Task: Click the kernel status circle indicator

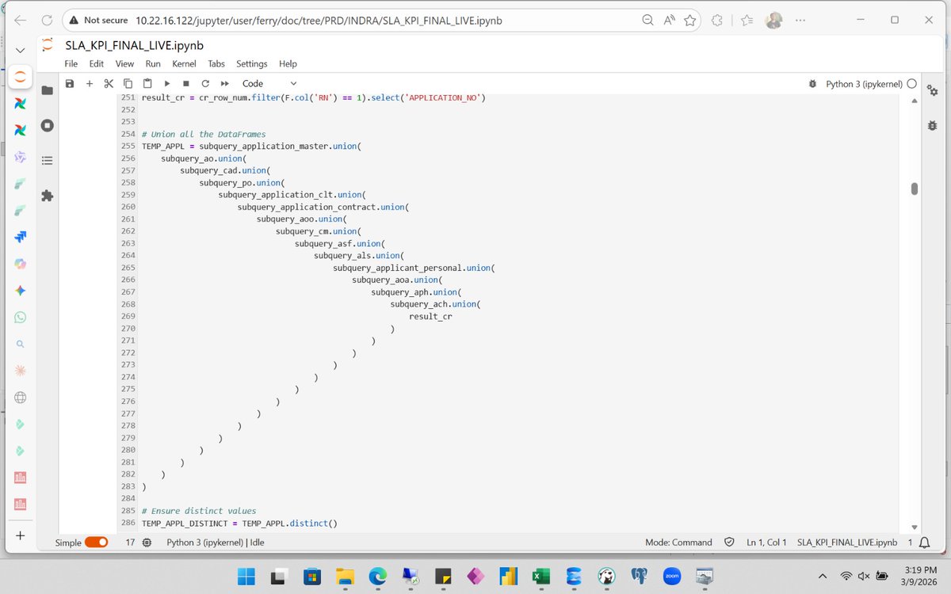Action: (911, 83)
